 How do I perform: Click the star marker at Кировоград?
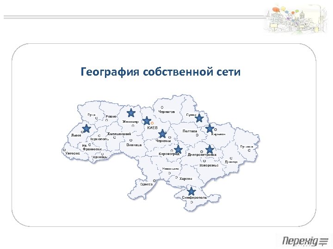(178, 149)
